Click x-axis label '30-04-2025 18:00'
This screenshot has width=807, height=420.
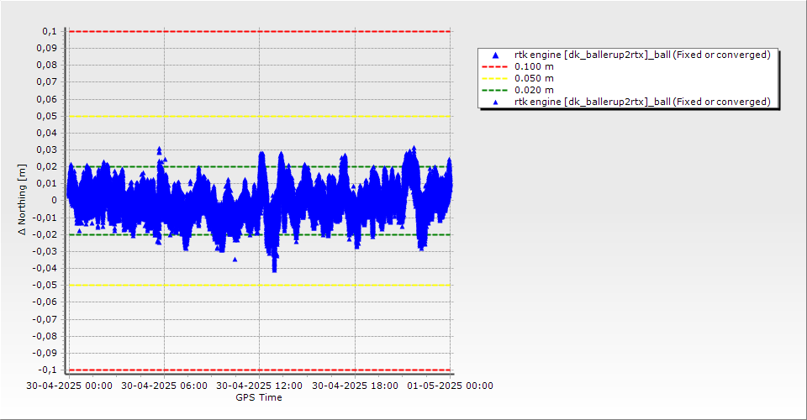pos(355,386)
